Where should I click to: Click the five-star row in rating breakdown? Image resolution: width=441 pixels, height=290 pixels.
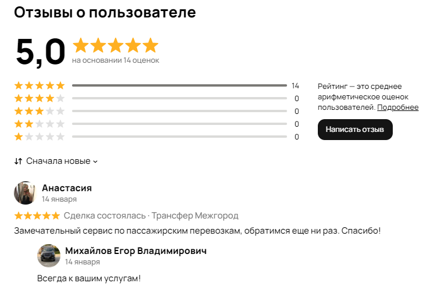pos(157,85)
